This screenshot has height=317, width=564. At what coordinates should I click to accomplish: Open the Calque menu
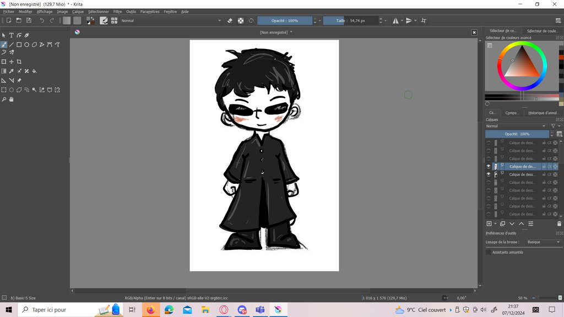pos(78,12)
